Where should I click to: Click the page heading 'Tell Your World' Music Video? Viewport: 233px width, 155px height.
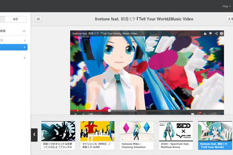tap(144, 19)
